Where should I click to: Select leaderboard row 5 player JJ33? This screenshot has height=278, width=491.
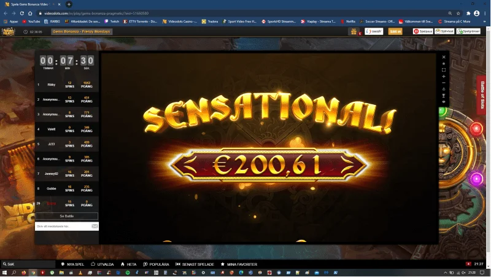coord(67,144)
